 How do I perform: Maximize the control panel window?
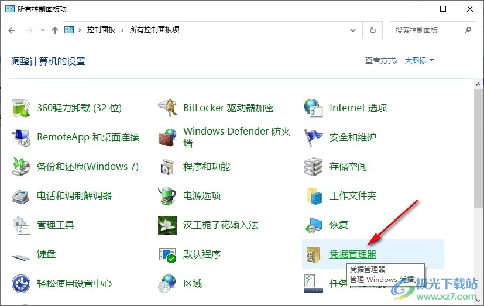tap(443, 9)
